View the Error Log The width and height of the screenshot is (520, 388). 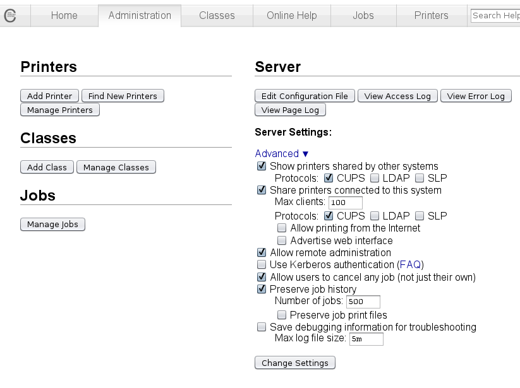[476, 96]
